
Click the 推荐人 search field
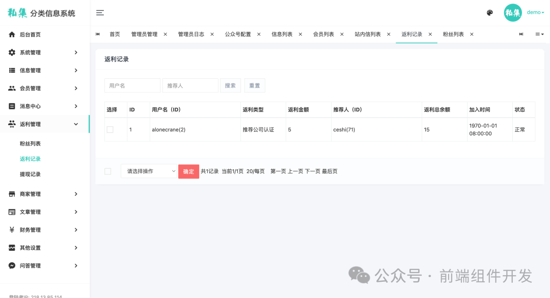[190, 85]
